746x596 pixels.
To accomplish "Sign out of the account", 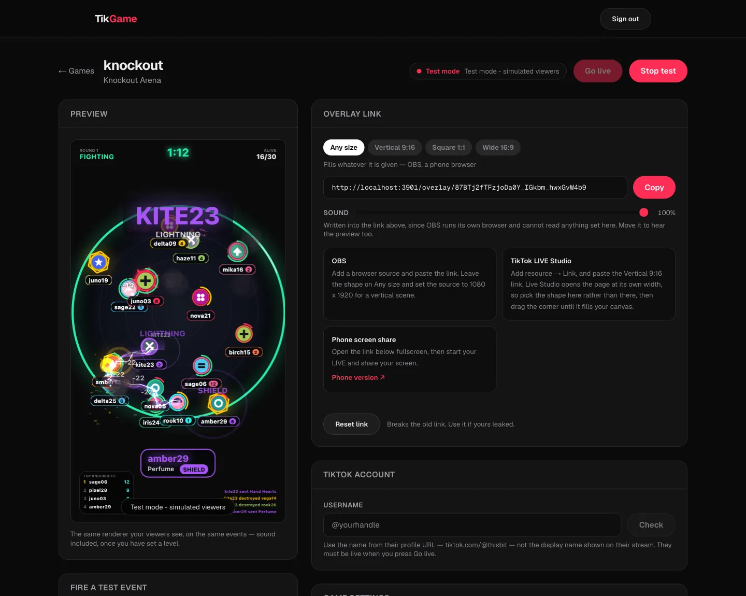I will pos(625,19).
